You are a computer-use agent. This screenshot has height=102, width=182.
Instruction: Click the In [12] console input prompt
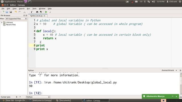click(x=36, y=93)
